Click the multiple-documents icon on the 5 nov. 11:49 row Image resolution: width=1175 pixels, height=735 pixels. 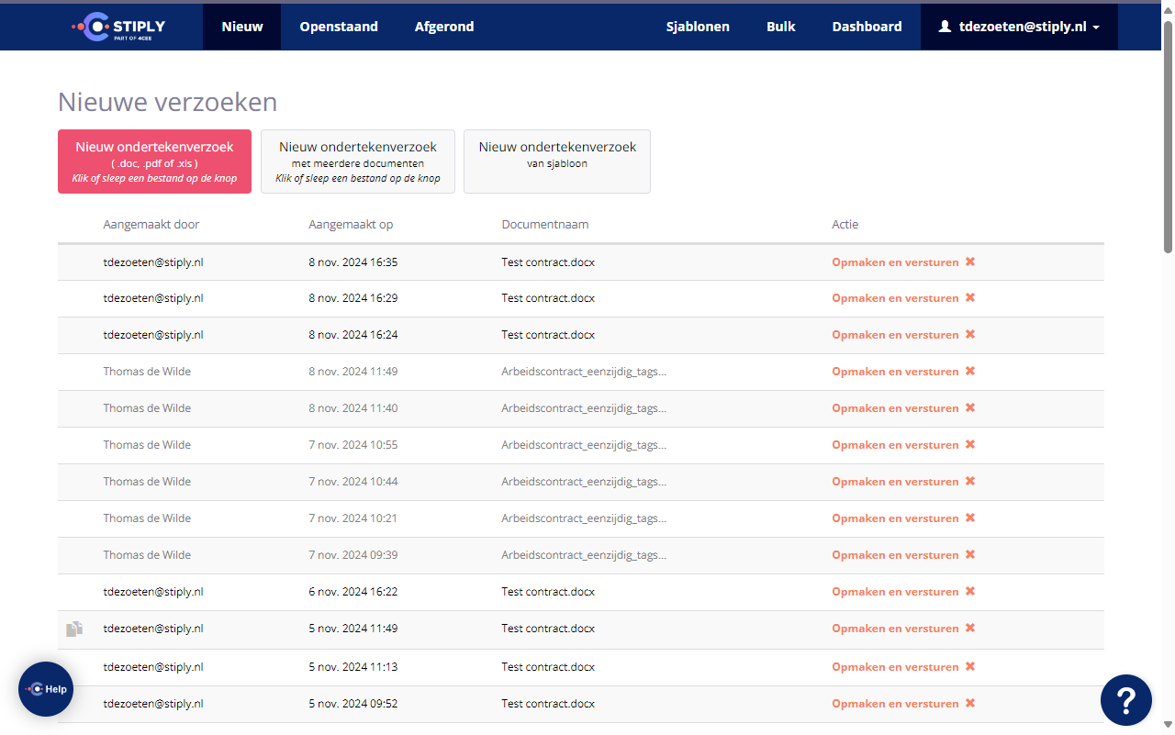tap(74, 629)
